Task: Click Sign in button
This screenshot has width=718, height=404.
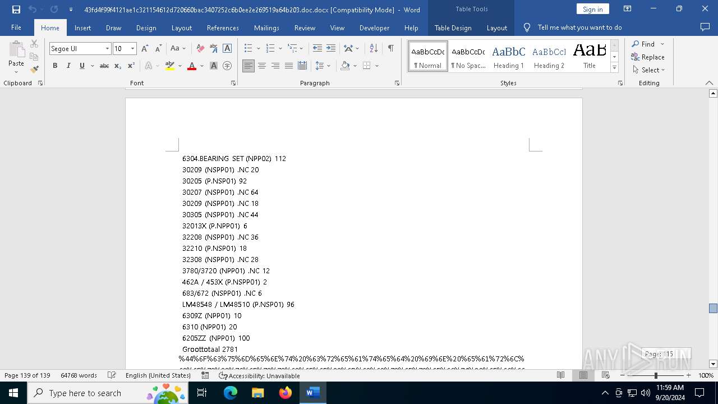Action: pyautogui.click(x=592, y=9)
